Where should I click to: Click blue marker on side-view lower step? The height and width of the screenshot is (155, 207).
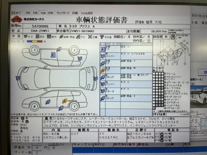click(61, 108)
